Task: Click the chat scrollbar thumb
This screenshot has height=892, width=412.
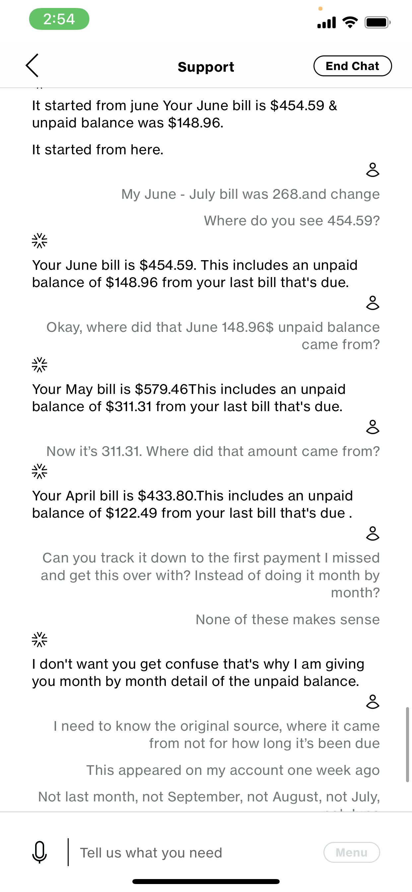Action: (407, 744)
